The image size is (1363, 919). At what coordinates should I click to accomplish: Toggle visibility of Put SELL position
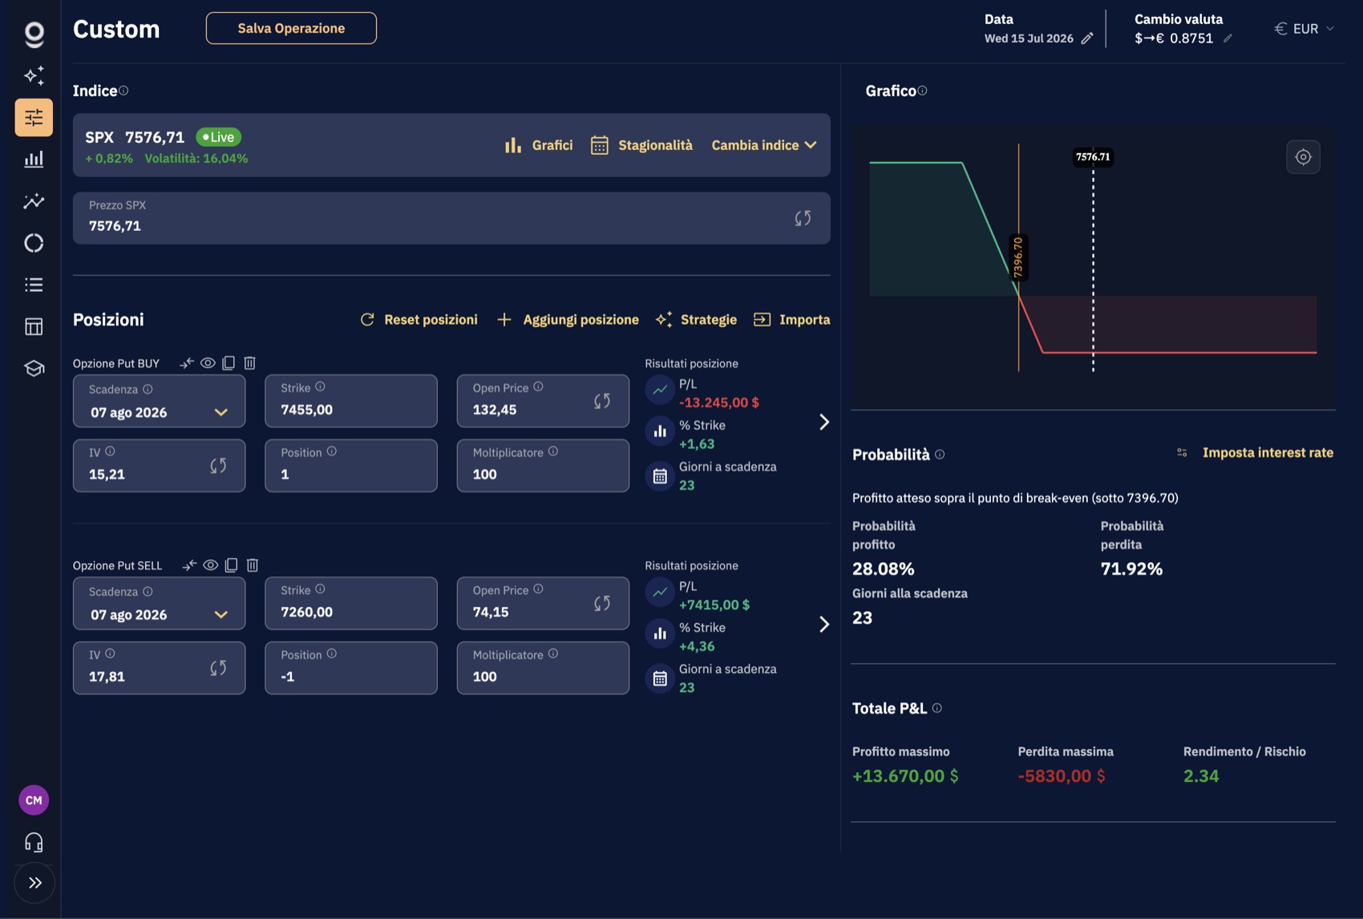[x=210, y=565]
